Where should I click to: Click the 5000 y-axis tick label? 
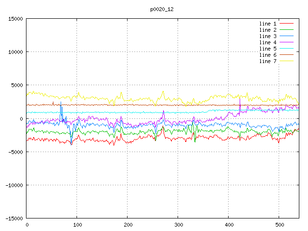click(x=16, y=85)
